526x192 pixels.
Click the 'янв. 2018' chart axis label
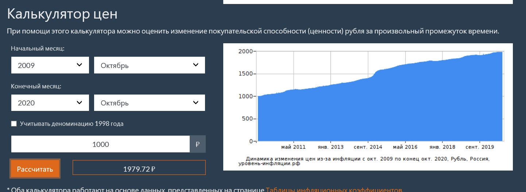pos(442,147)
